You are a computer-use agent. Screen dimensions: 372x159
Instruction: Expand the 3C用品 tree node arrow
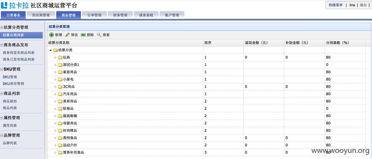coord(55,87)
